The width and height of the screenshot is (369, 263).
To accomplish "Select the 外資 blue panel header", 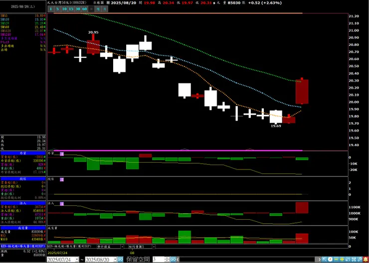I will [23, 153].
